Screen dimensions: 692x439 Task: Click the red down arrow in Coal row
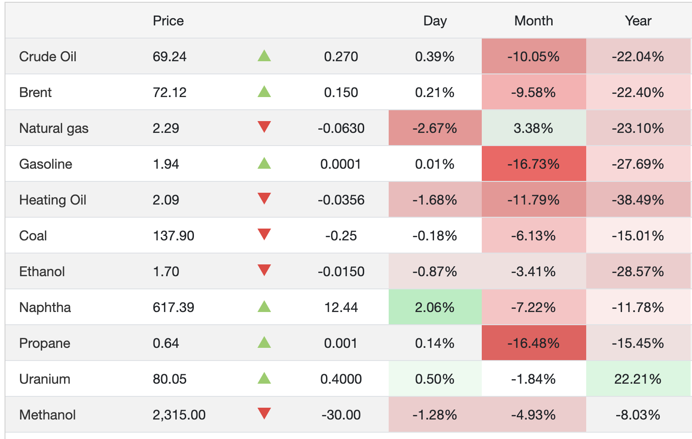pos(264,234)
